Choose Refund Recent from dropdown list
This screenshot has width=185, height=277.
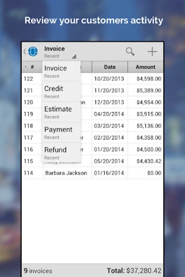tap(62, 153)
